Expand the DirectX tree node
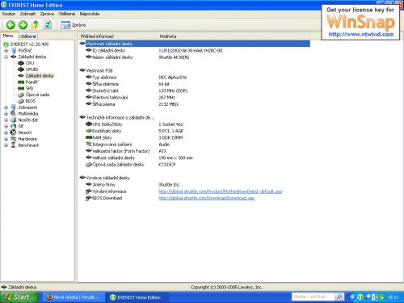Screen dimensions: 404x303 pos(6,133)
